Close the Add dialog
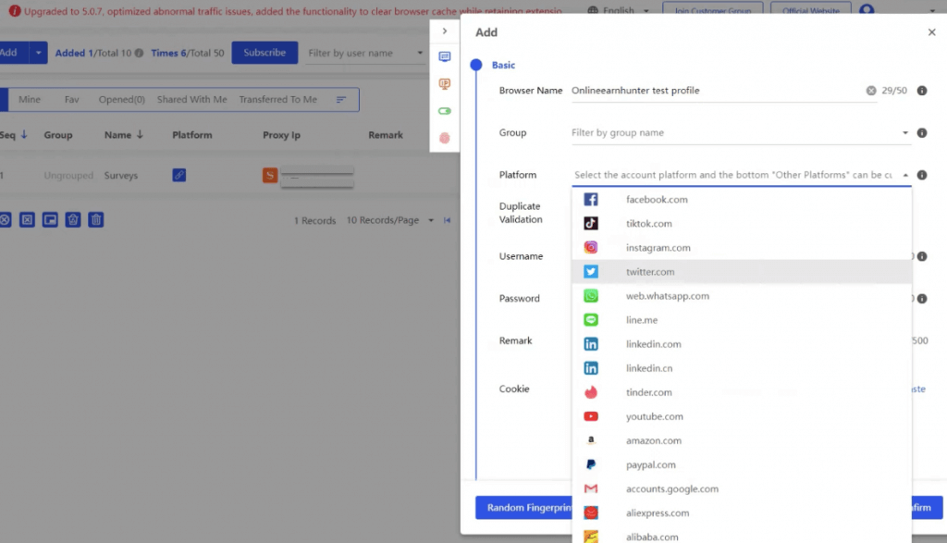The image size is (947, 543). pyautogui.click(x=931, y=32)
